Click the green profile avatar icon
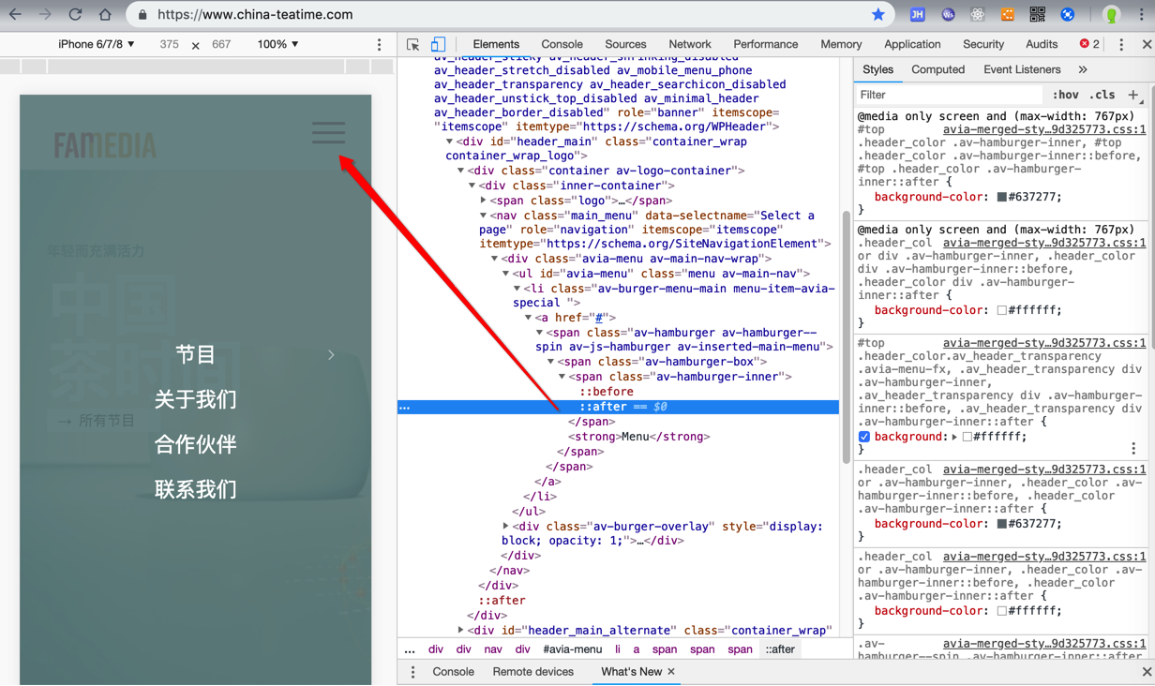Screen dimensions: 1155x686 point(1111,15)
